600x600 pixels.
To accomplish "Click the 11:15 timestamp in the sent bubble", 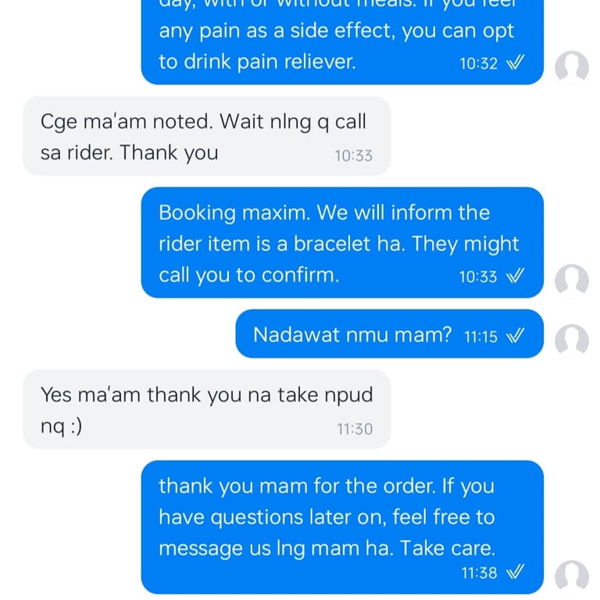I will coord(480,337).
